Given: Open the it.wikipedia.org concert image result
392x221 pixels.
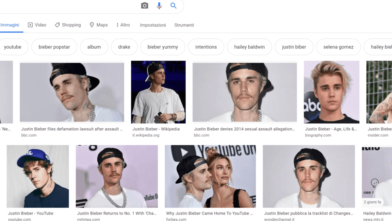Looking at the screenshot, I should click(158, 92).
